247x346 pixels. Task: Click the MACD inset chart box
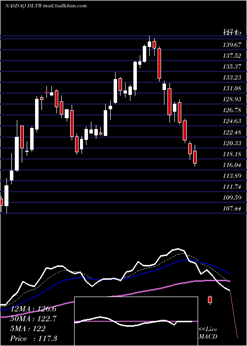pyautogui.click(x=136, y=321)
